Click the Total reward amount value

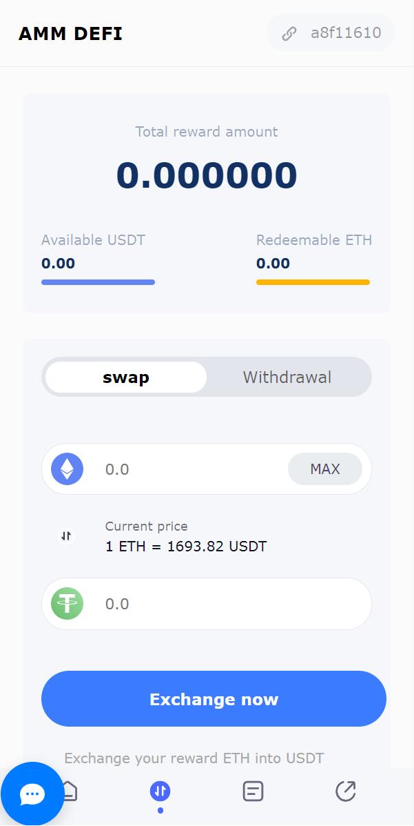pyautogui.click(x=207, y=175)
